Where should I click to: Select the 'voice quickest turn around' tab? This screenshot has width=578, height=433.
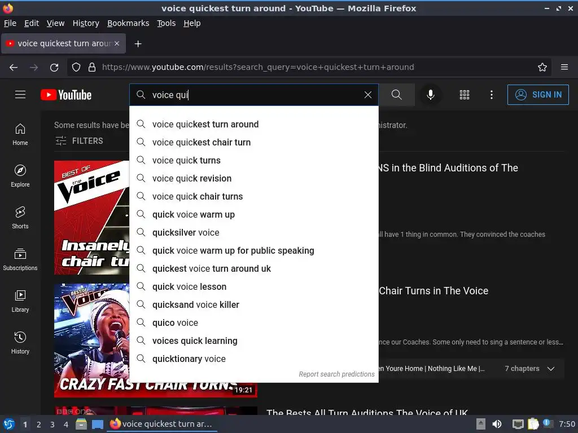pos(63,43)
